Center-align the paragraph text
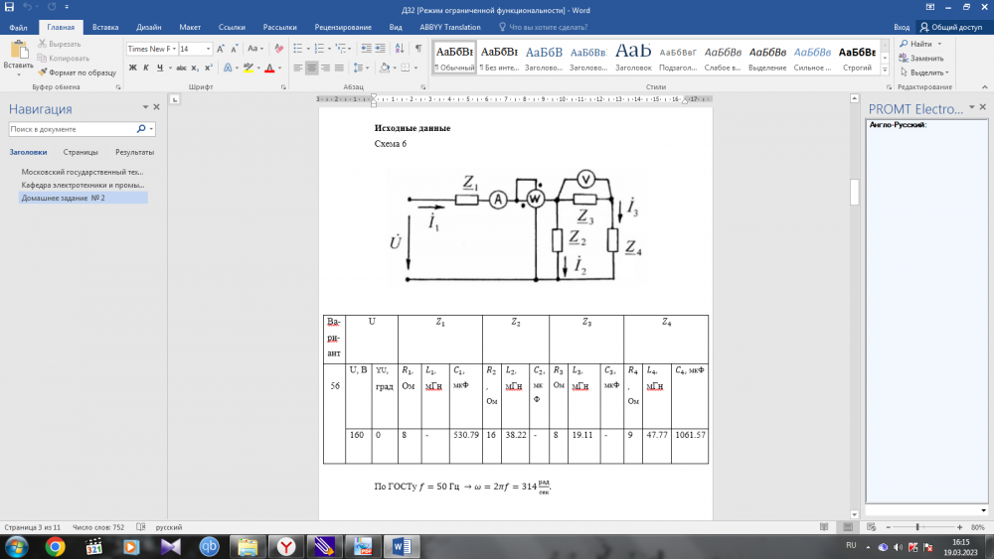994x559 pixels. (311, 68)
